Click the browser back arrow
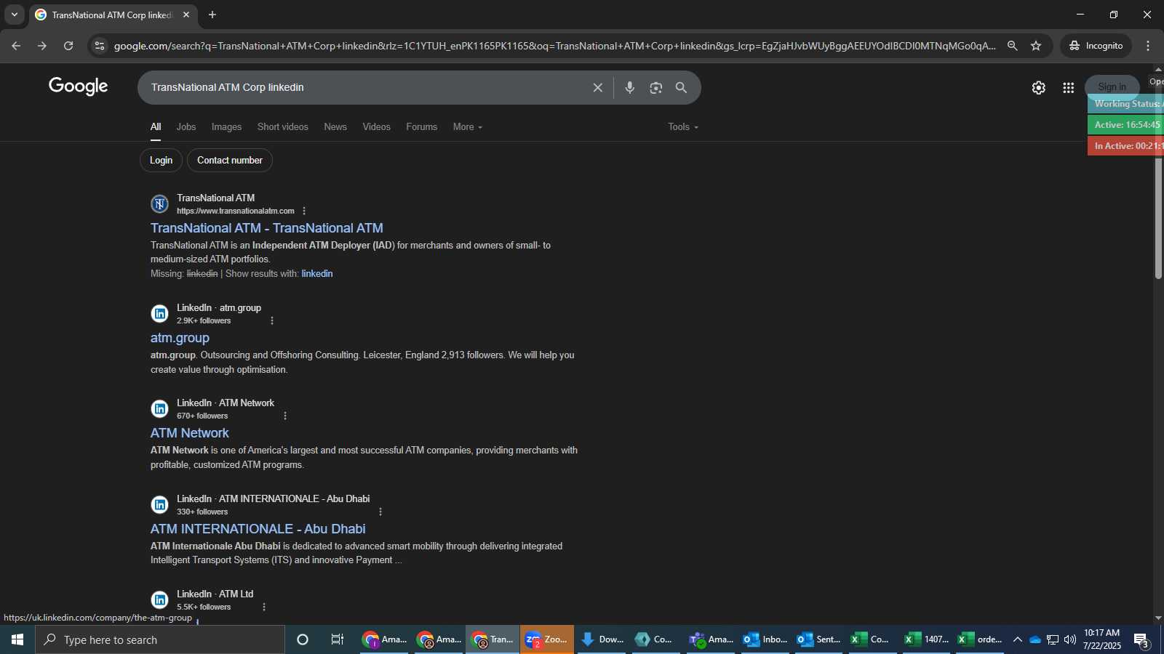 coord(16,46)
